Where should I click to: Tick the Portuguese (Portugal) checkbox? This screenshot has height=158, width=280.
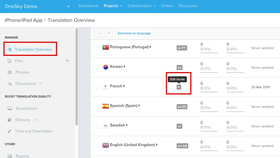(x=98, y=48)
